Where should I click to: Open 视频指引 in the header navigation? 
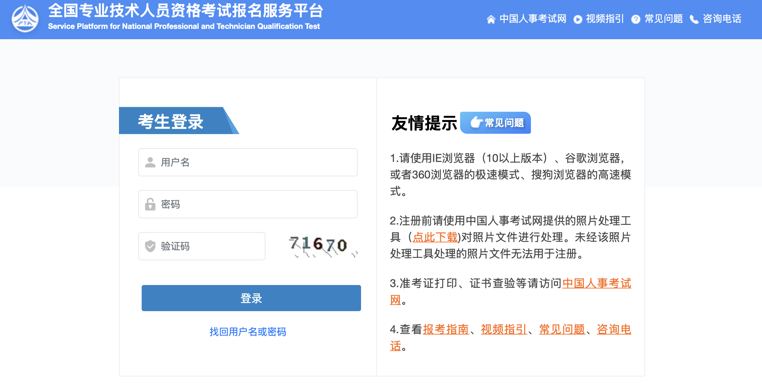[605, 19]
